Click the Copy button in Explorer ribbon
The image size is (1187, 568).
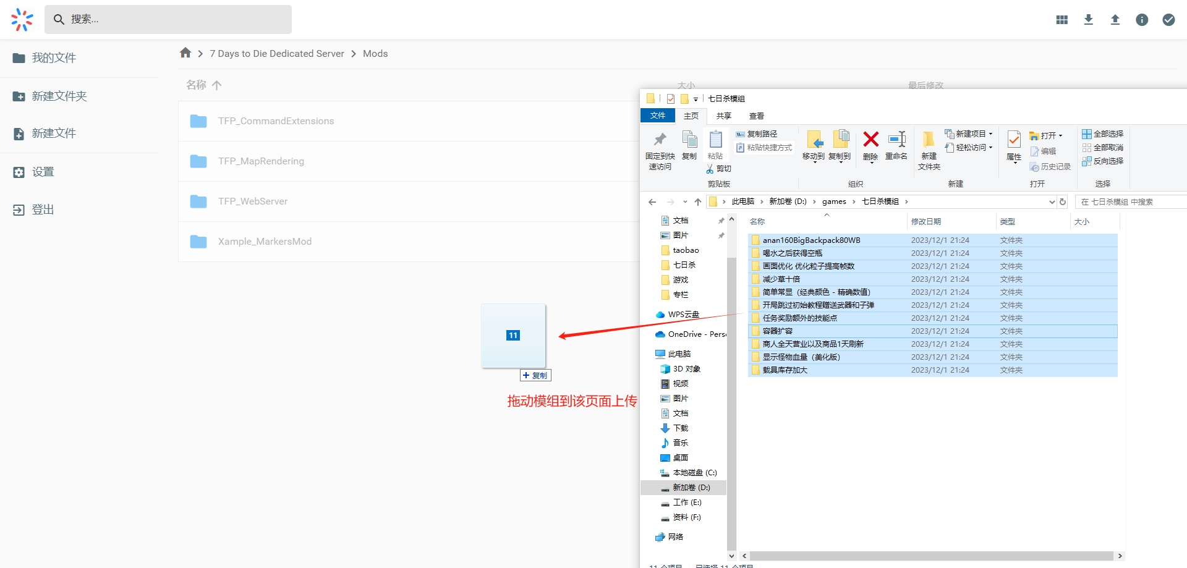click(689, 146)
